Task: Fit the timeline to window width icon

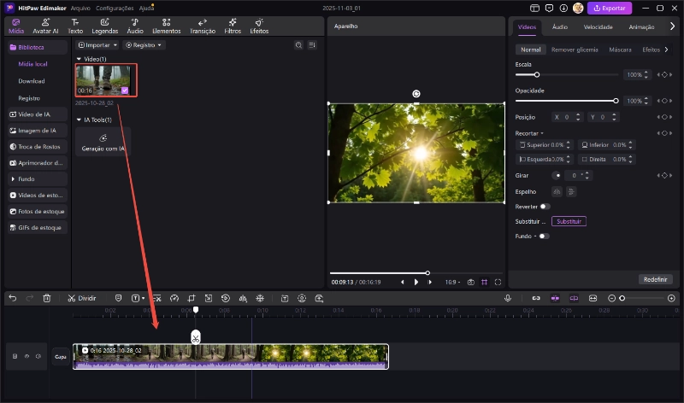Action: point(593,299)
